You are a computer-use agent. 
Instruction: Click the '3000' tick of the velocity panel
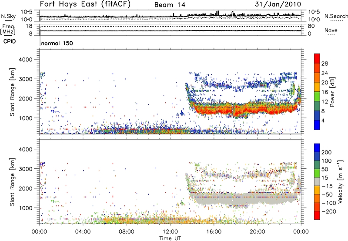coord(25,169)
